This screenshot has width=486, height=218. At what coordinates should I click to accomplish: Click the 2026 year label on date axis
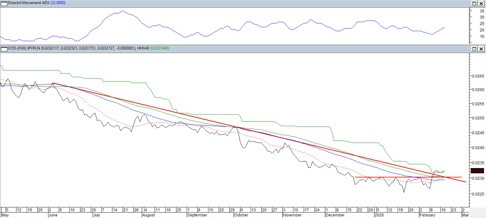(379, 215)
